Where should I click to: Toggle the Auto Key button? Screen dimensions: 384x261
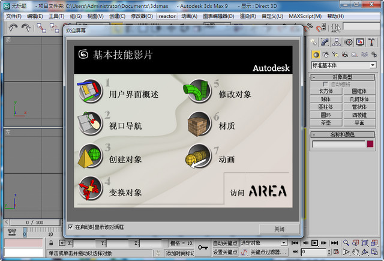click(x=224, y=243)
